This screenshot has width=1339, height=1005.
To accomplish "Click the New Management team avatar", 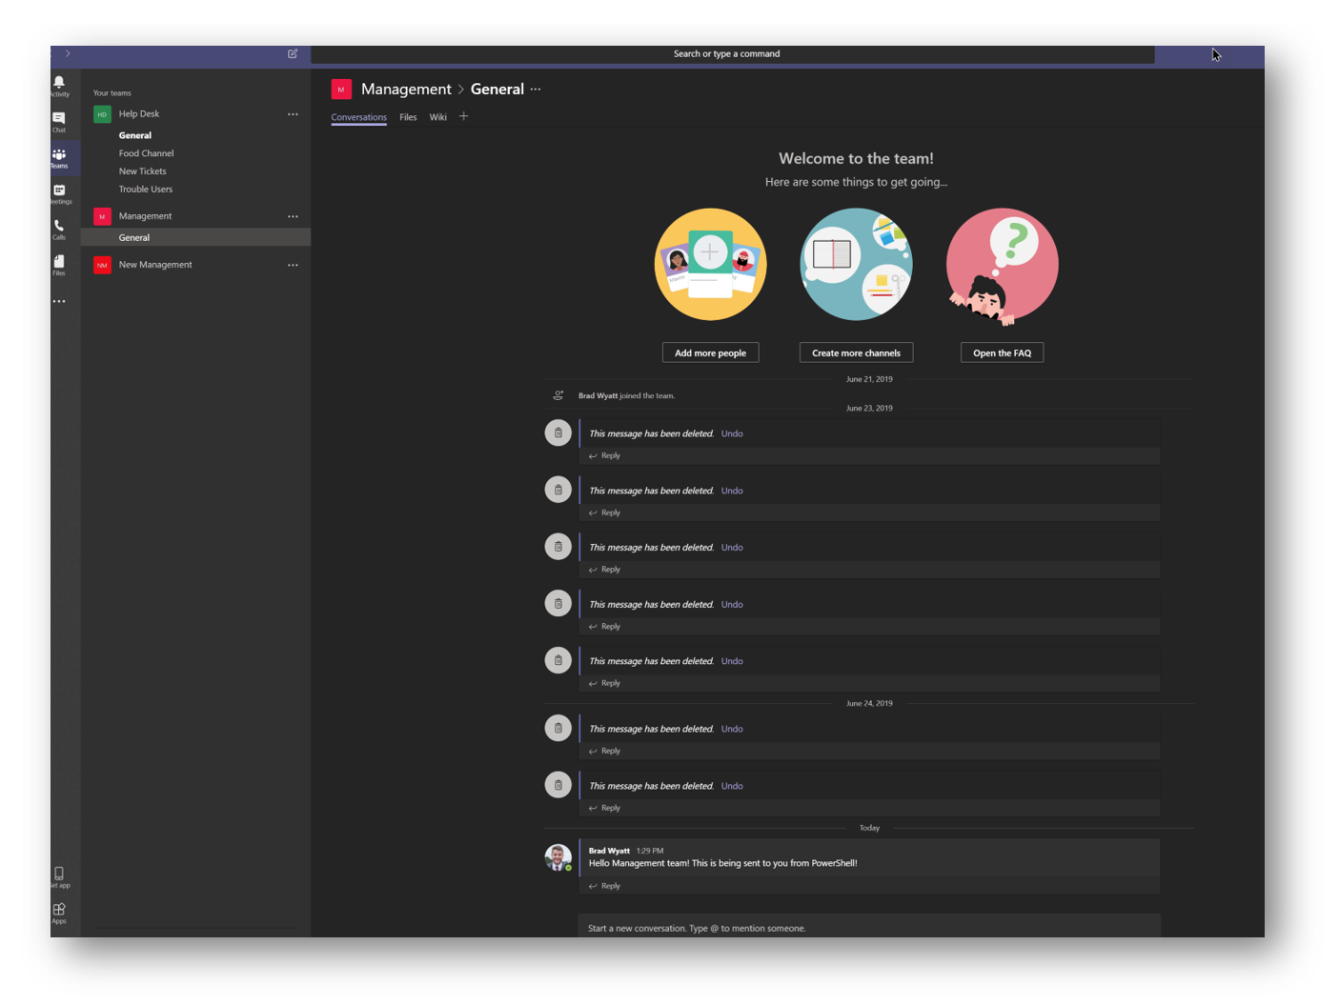I will pyautogui.click(x=102, y=265).
